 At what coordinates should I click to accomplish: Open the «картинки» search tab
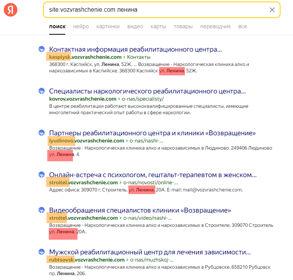pos(108,26)
